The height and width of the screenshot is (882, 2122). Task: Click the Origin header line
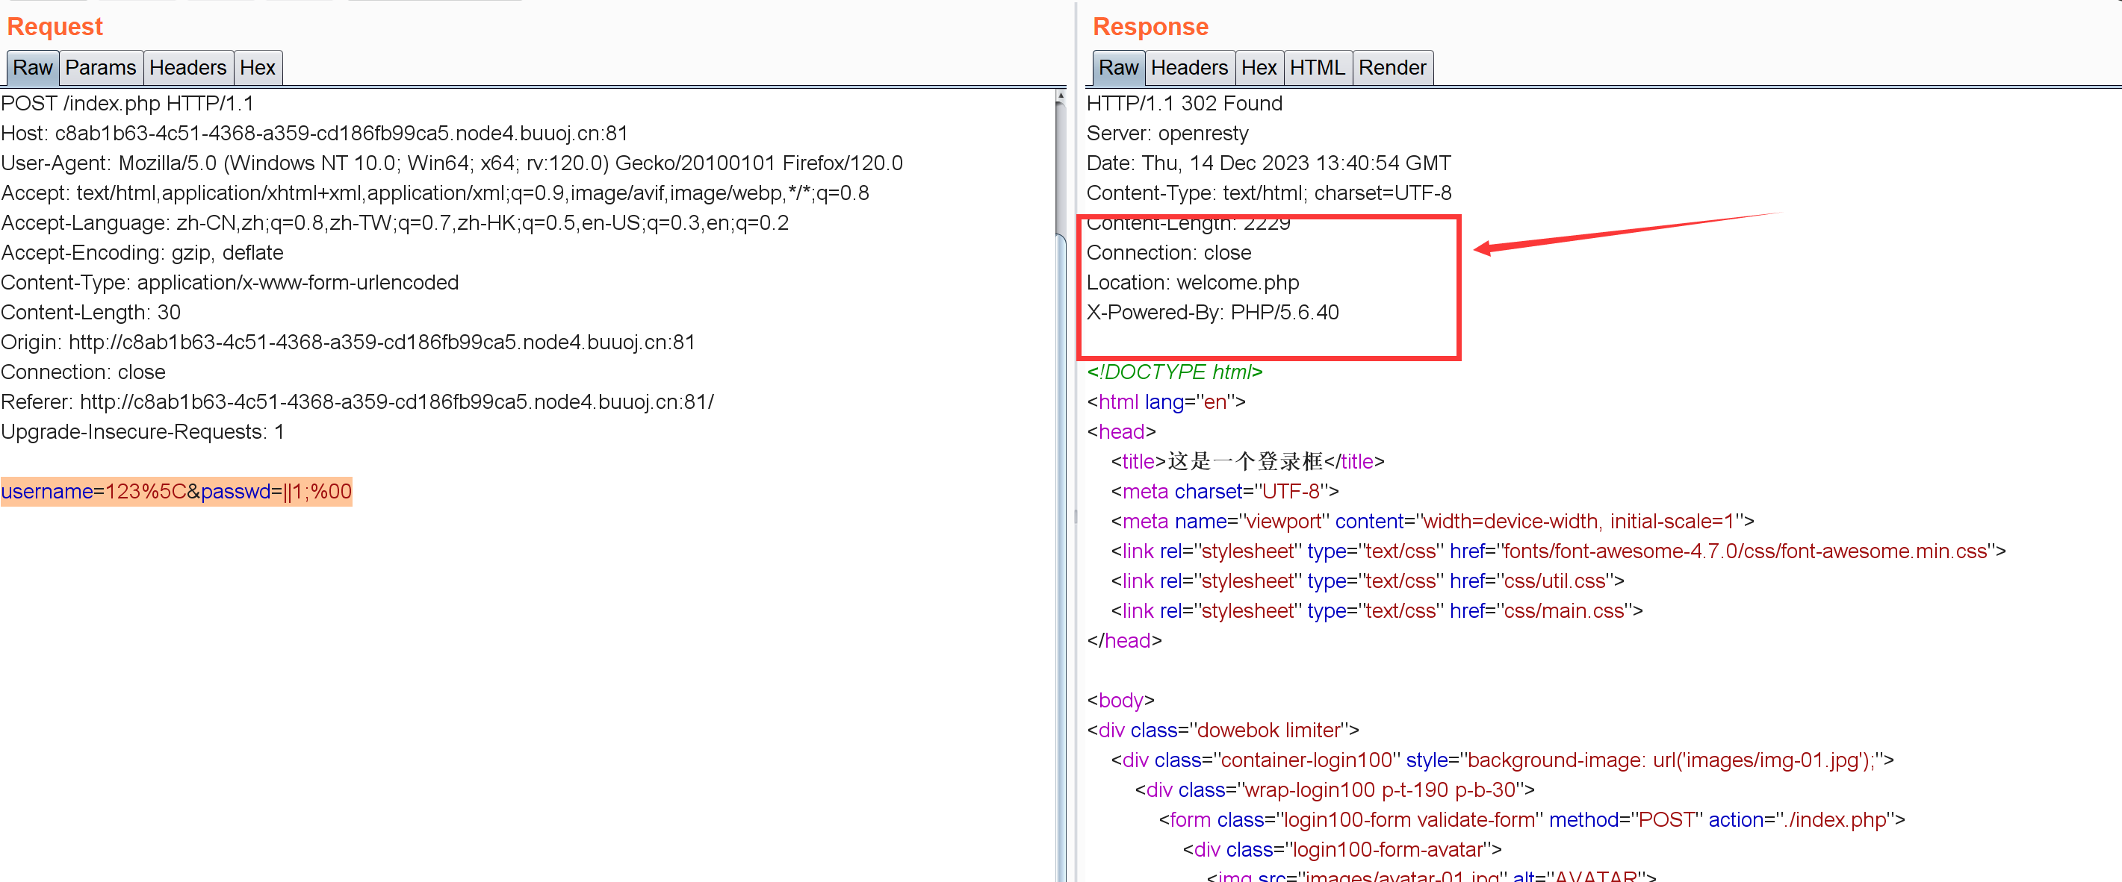(349, 343)
